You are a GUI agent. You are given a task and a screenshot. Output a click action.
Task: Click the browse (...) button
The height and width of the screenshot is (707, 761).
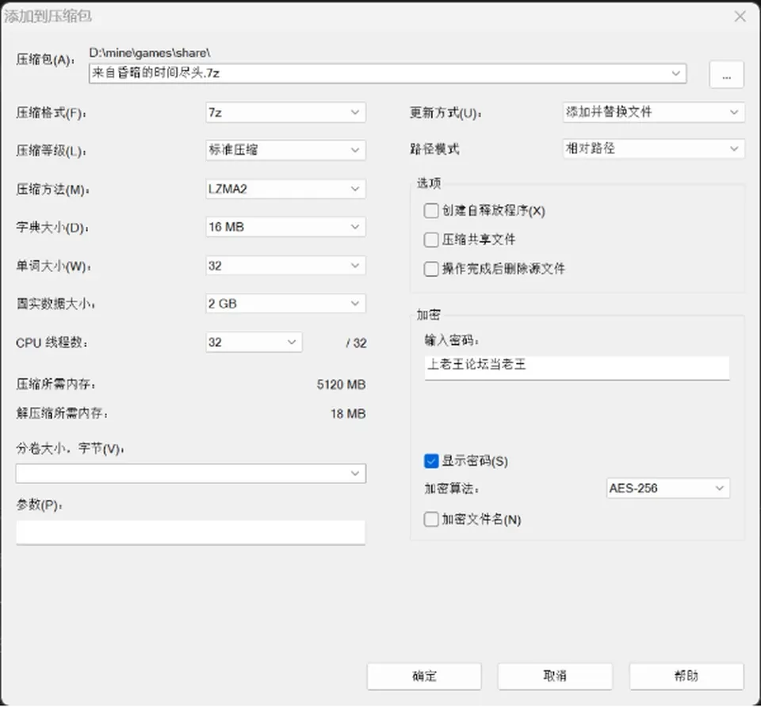[726, 75]
